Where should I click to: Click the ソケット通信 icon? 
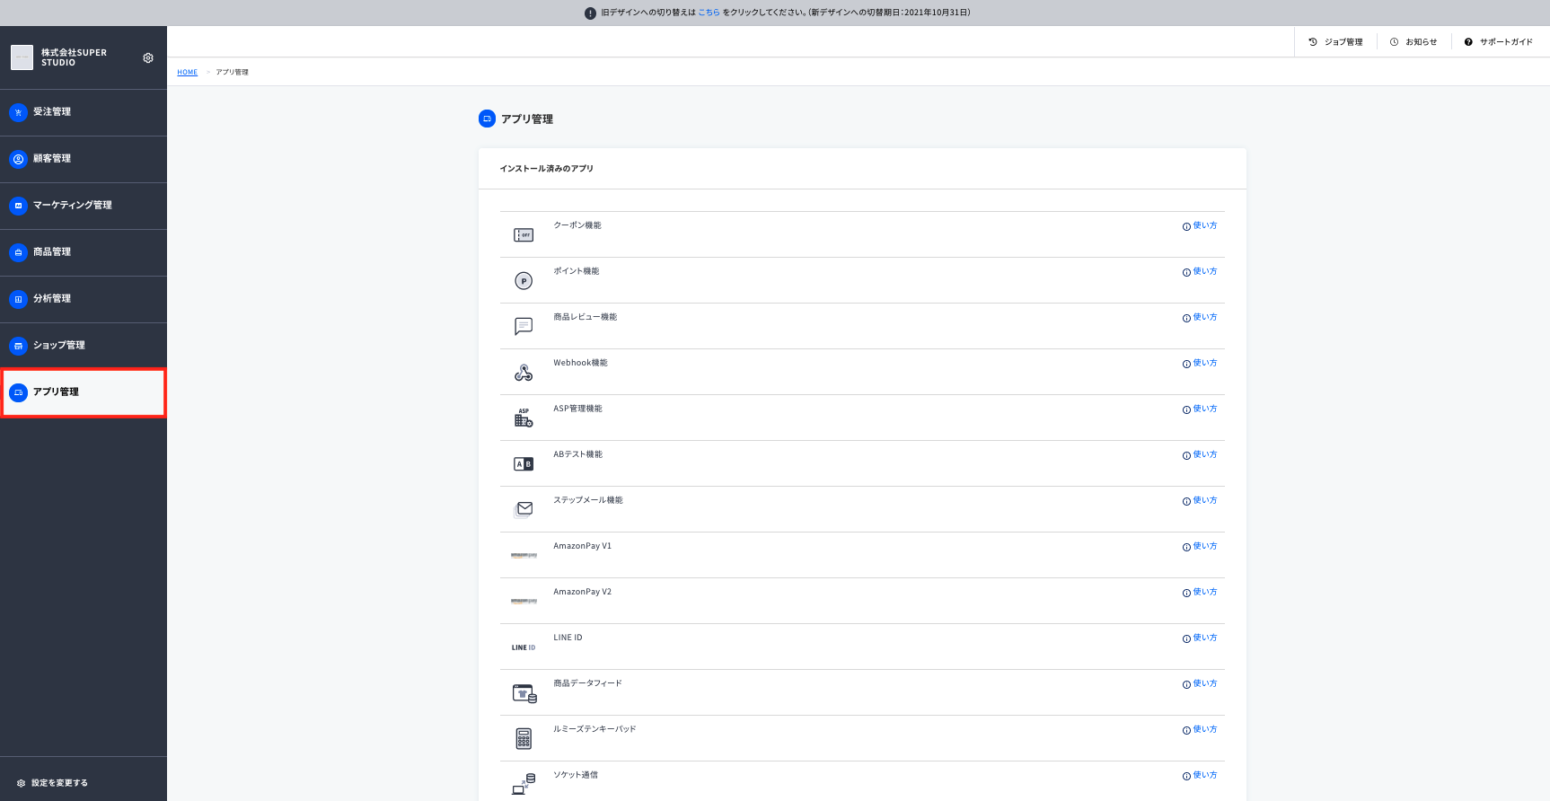[524, 784]
